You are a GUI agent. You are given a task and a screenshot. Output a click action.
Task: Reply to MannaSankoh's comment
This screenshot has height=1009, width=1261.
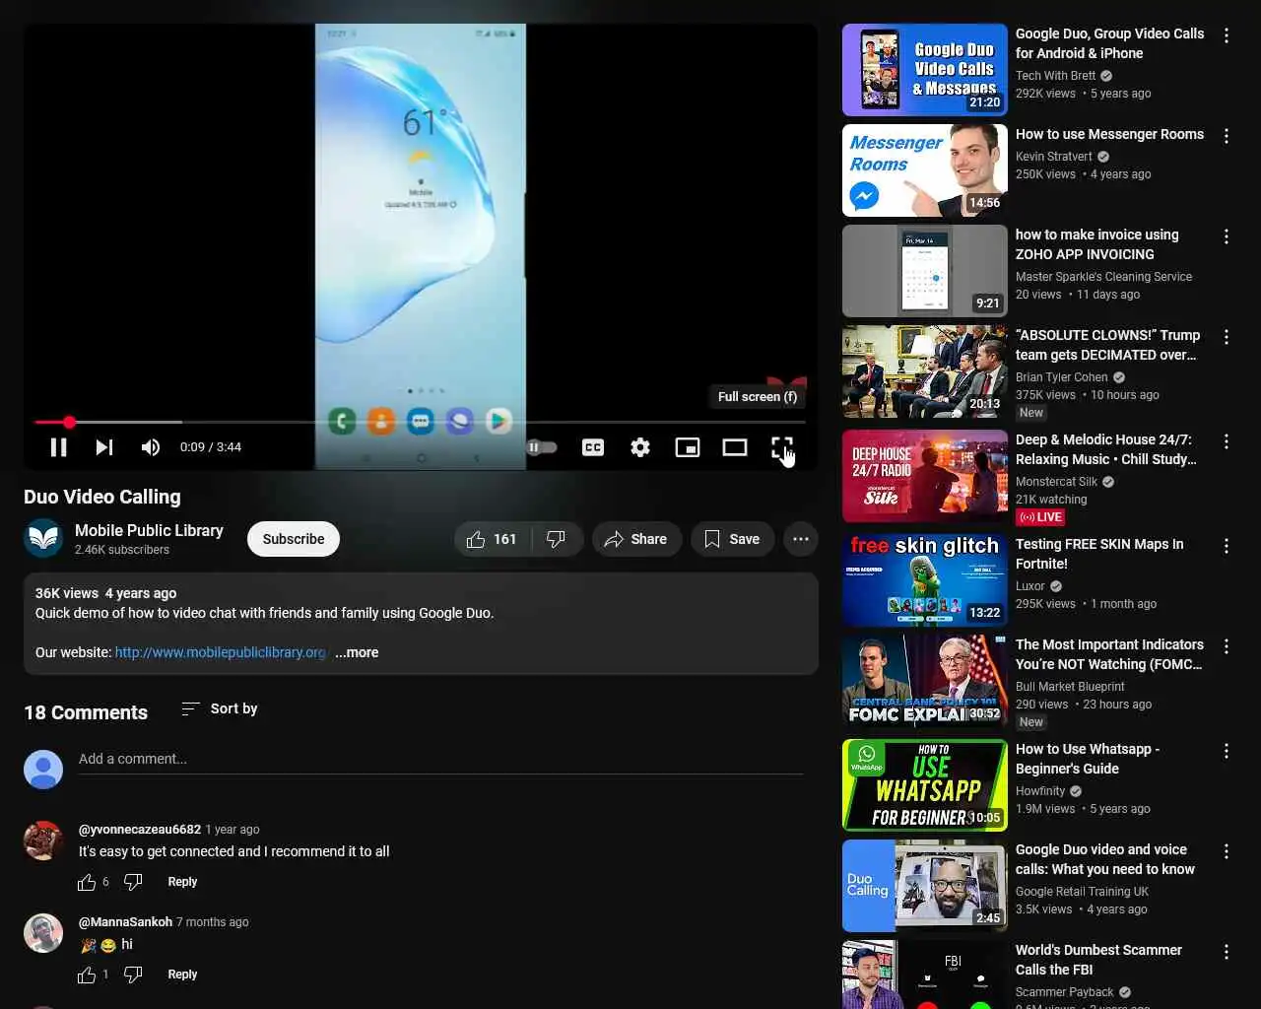[182, 975]
